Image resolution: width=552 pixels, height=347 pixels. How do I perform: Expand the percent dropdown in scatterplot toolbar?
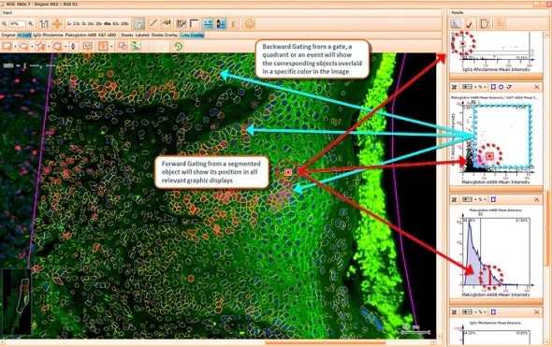click(x=485, y=87)
